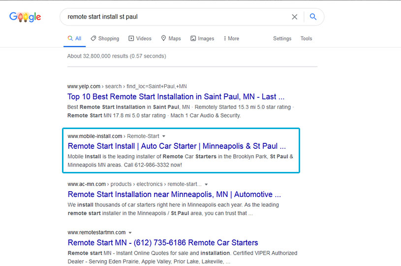Open the Shopping tab

tap(105, 38)
